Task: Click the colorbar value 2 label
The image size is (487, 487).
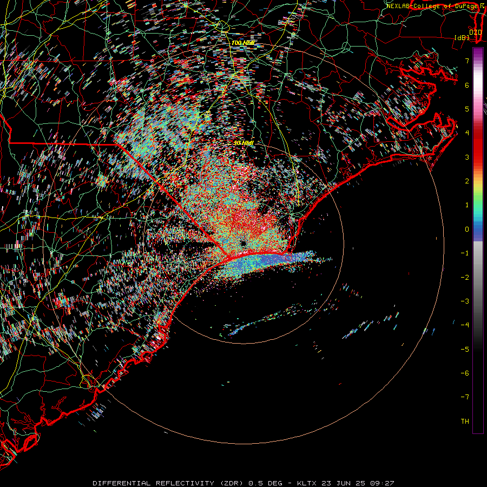Action: pyautogui.click(x=467, y=181)
